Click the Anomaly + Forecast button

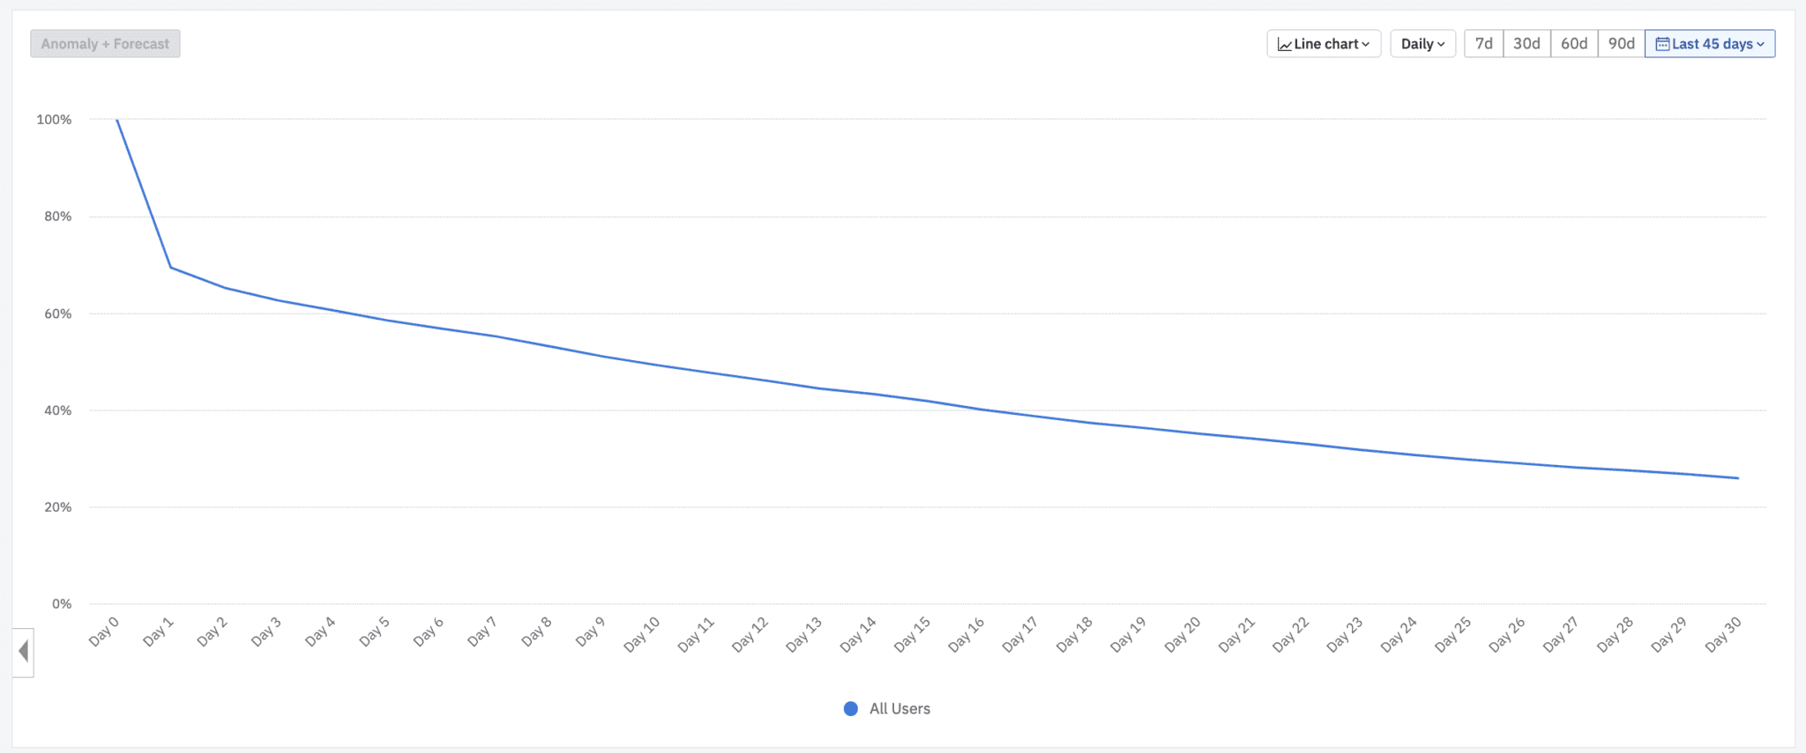click(x=105, y=43)
